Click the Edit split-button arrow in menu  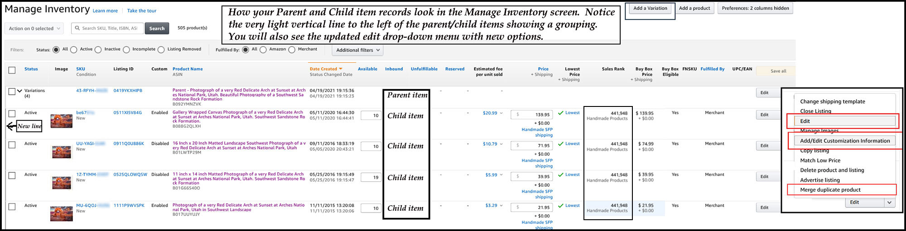click(x=889, y=203)
